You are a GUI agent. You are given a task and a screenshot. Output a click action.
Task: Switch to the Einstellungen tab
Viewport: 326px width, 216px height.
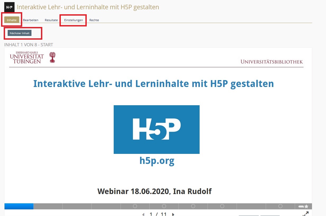pyautogui.click(x=74, y=20)
